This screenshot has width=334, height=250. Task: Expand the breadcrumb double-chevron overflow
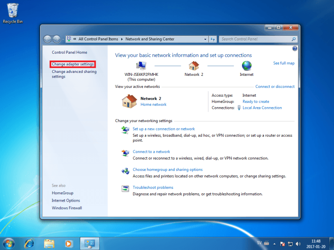point(75,39)
